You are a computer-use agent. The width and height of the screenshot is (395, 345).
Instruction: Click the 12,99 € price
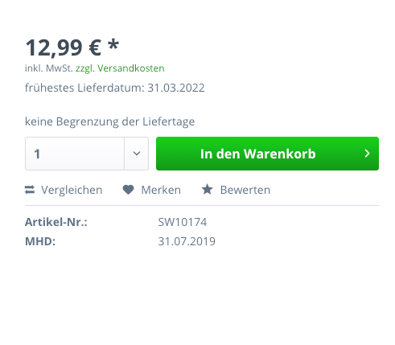click(63, 48)
